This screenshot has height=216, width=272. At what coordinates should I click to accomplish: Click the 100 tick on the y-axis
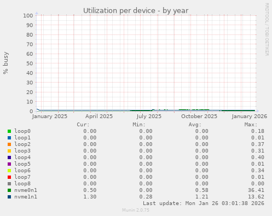point(28,15)
